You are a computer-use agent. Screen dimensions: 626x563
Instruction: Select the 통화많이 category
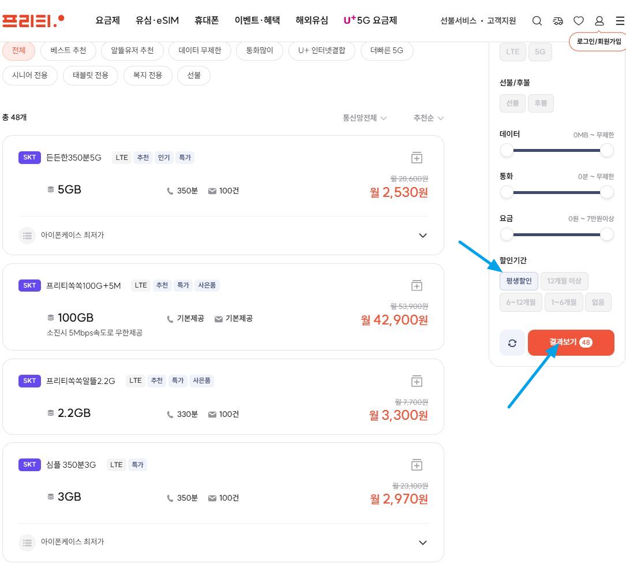pos(260,51)
